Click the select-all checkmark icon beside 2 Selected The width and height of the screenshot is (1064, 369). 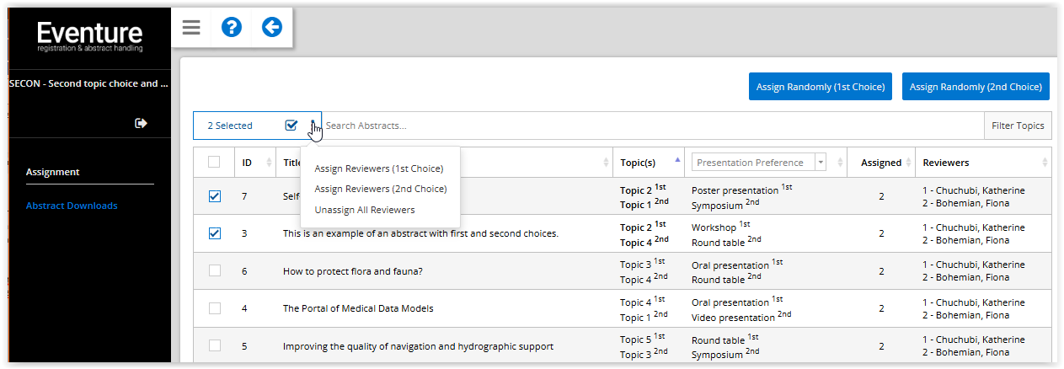pyautogui.click(x=291, y=126)
